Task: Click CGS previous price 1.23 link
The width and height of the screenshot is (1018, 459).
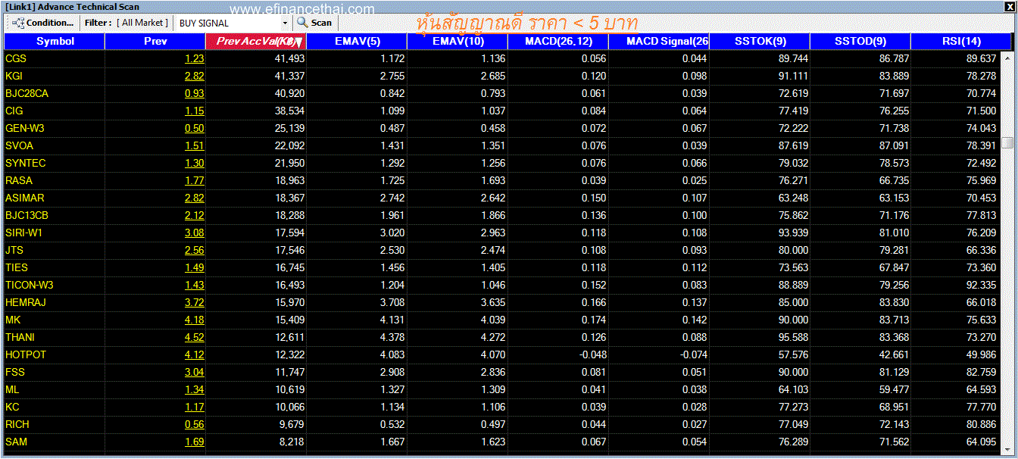Action: click(x=194, y=58)
